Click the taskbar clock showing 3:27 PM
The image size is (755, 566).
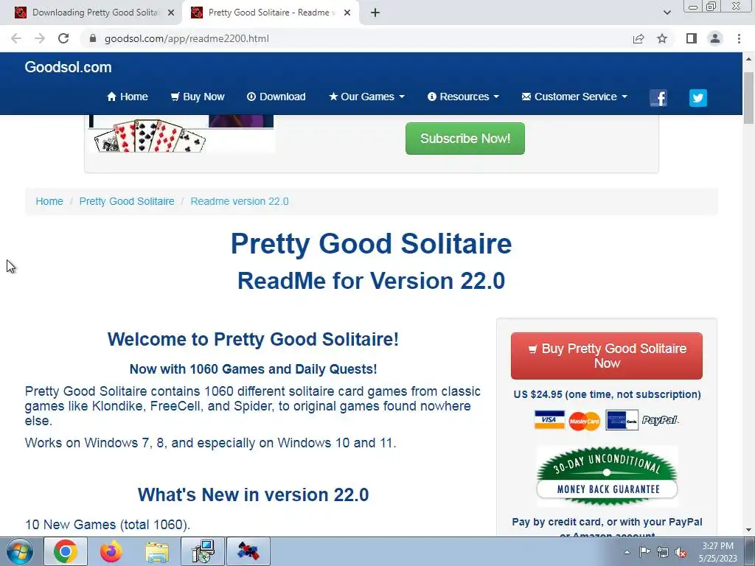pyautogui.click(x=718, y=552)
